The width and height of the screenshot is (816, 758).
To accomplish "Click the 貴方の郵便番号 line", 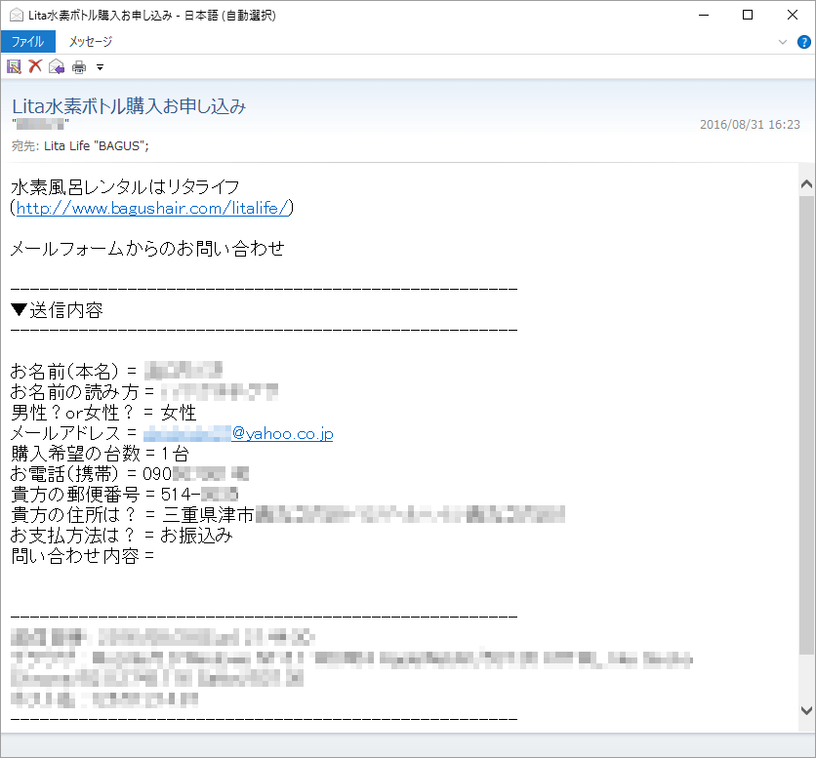I will pos(124,495).
